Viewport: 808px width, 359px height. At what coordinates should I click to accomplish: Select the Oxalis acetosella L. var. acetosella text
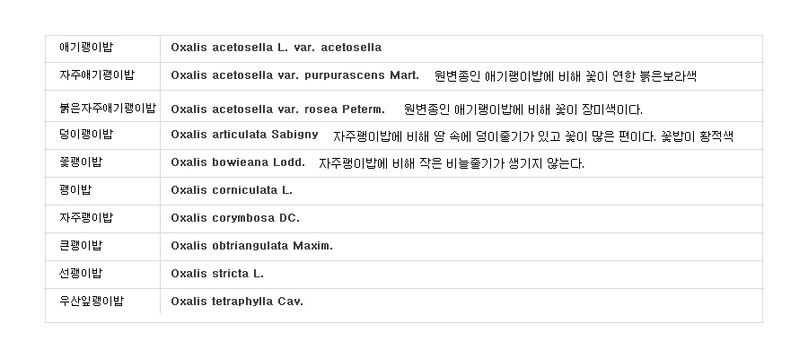pos(277,48)
